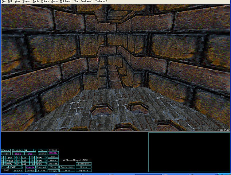Viewport: 231px width, 175px height.
Task: Click the Grid Sz value field
Action: click(29, 150)
